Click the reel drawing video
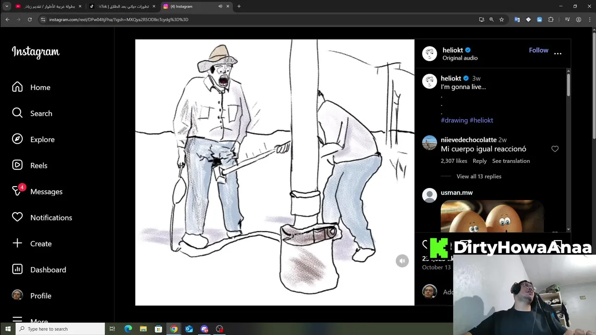This screenshot has width=596, height=335. (275, 172)
